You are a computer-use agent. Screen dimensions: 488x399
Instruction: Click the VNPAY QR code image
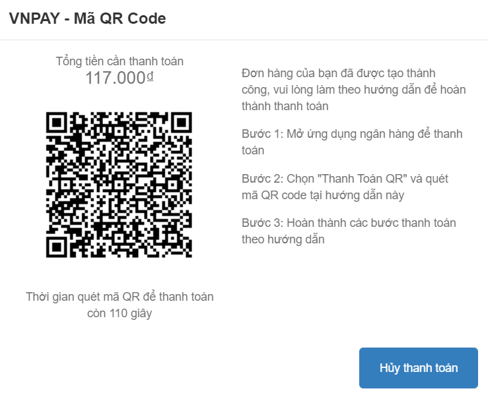click(119, 185)
